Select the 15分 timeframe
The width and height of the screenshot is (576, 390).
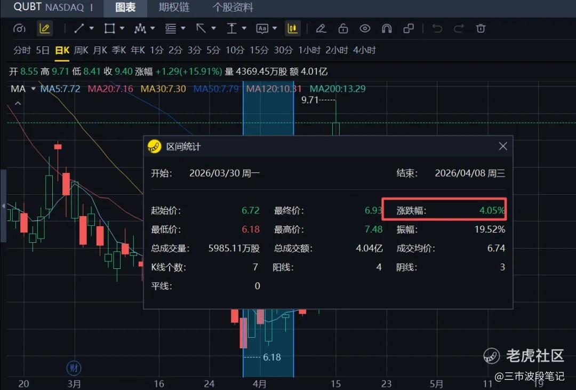[x=259, y=50]
